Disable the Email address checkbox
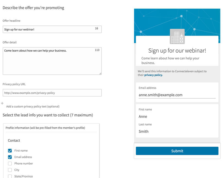 pos(10,157)
